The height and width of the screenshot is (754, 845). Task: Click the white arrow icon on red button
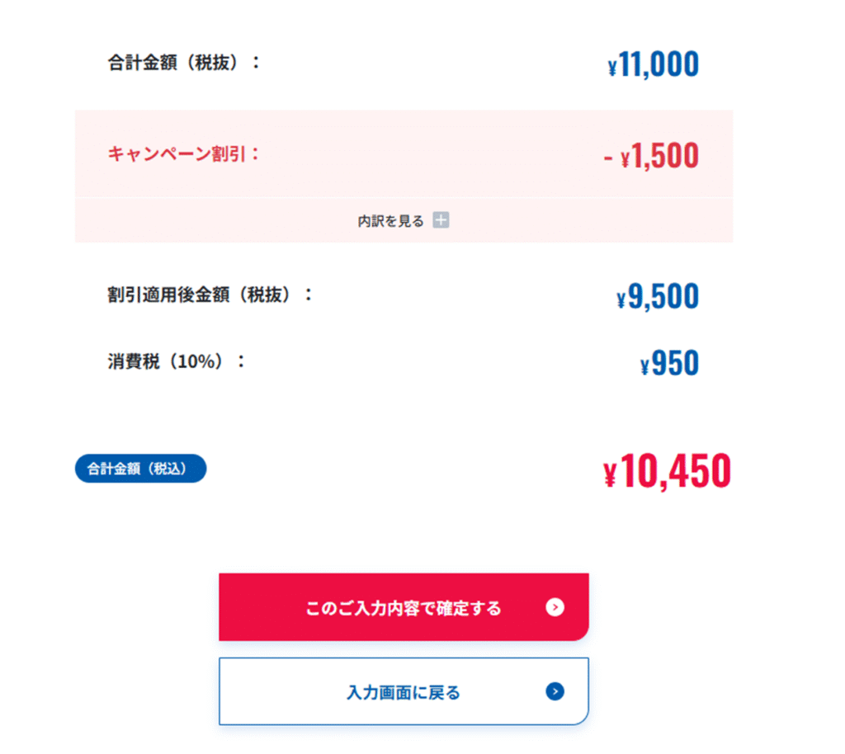555,607
